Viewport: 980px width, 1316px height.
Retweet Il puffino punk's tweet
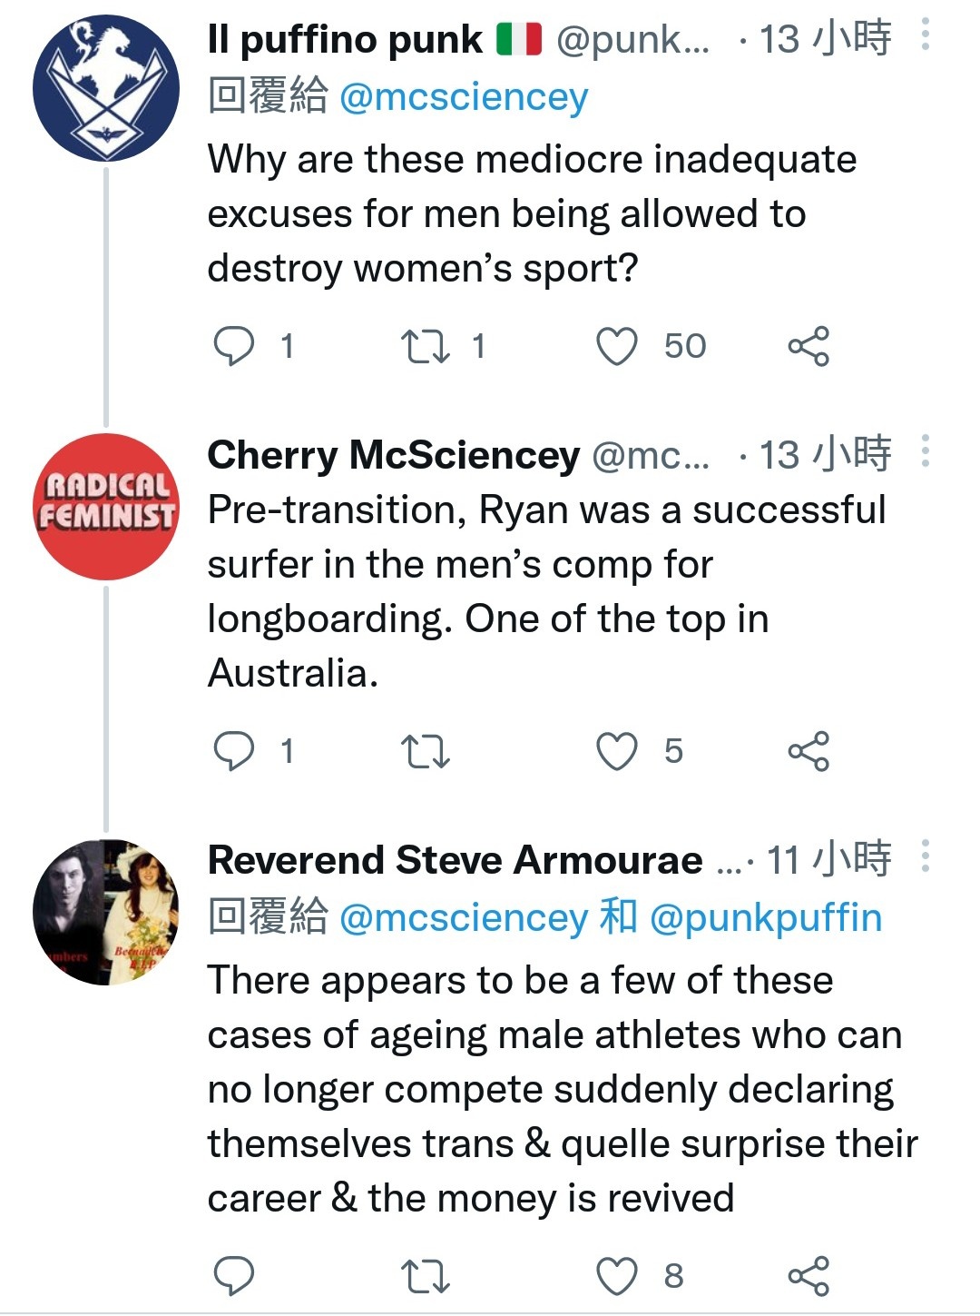(426, 346)
